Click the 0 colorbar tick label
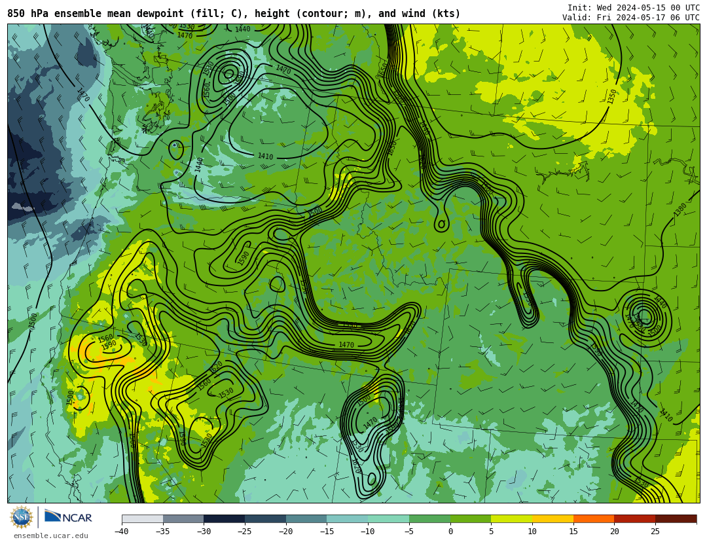Image resolution: width=707 pixels, height=544 pixels. click(x=450, y=532)
